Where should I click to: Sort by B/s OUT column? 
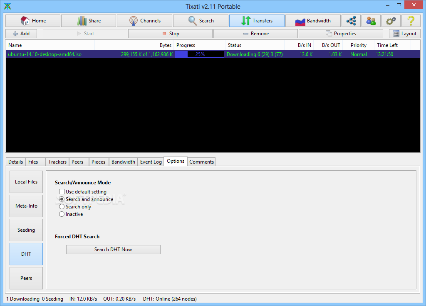[328, 45]
